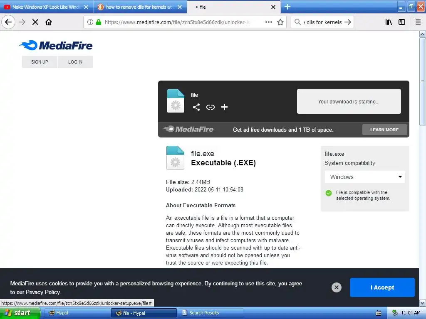Click the share icon for file
426x319 pixels.
click(x=196, y=107)
